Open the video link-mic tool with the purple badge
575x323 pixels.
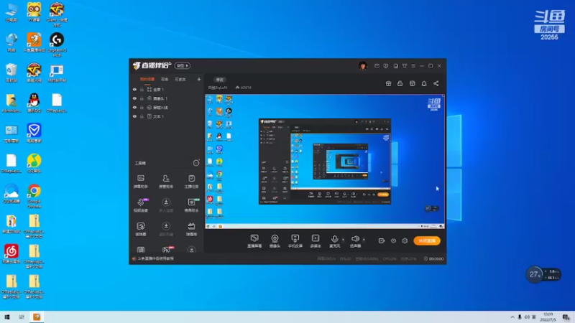[x=141, y=205]
